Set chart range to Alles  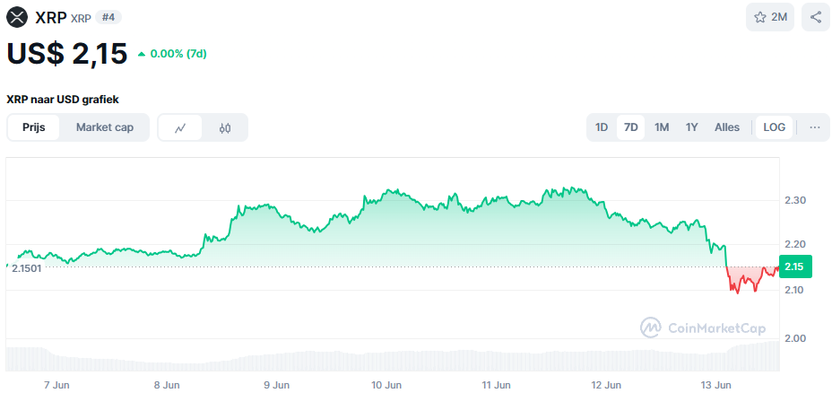727,127
